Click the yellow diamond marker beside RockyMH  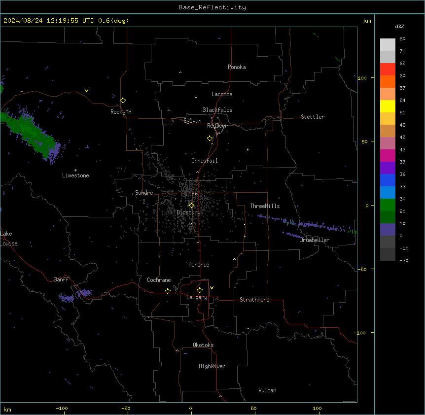[123, 101]
